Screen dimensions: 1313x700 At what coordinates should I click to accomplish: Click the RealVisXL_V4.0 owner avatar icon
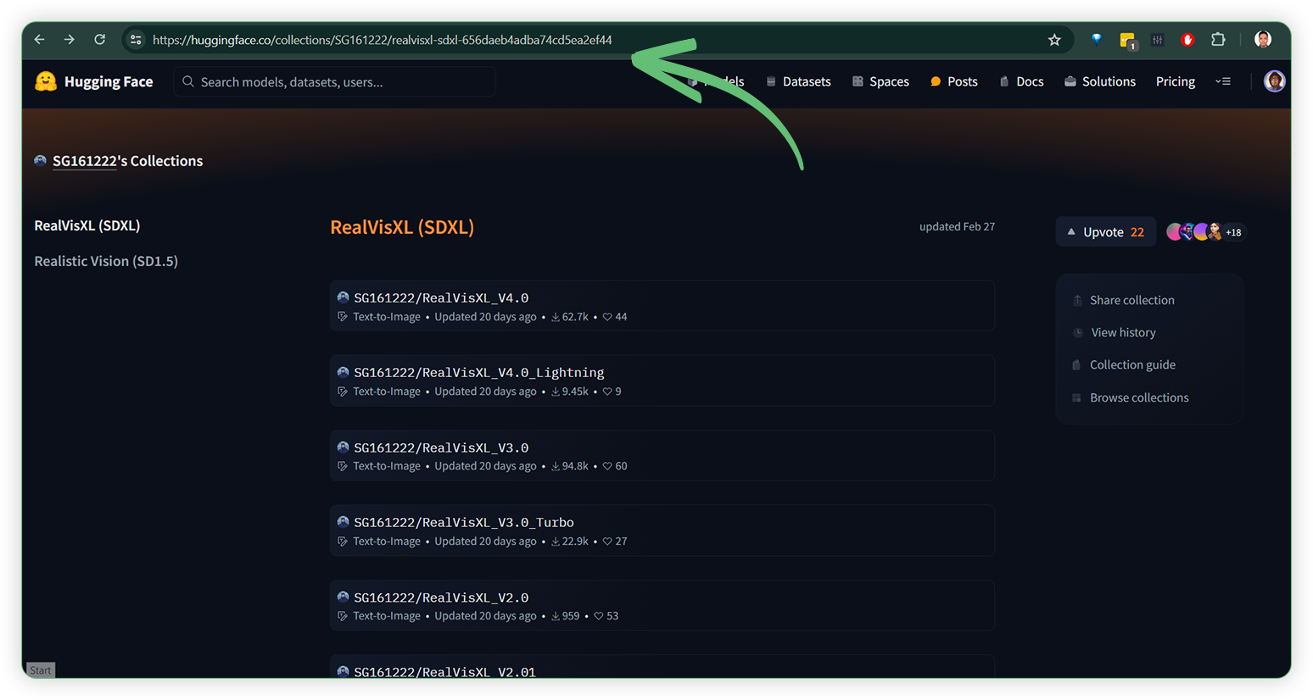coord(343,297)
